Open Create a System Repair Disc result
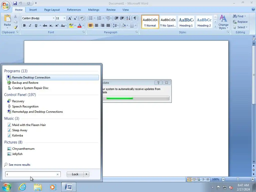 point(52,88)
